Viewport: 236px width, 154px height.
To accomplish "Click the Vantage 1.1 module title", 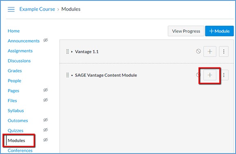I will coord(87,51).
